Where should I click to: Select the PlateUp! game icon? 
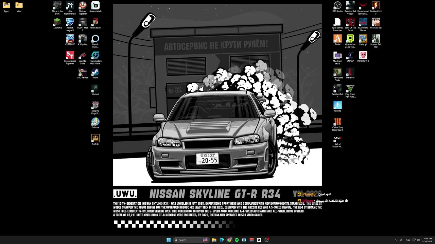click(x=363, y=40)
